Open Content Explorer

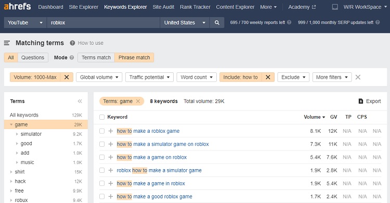235,7
